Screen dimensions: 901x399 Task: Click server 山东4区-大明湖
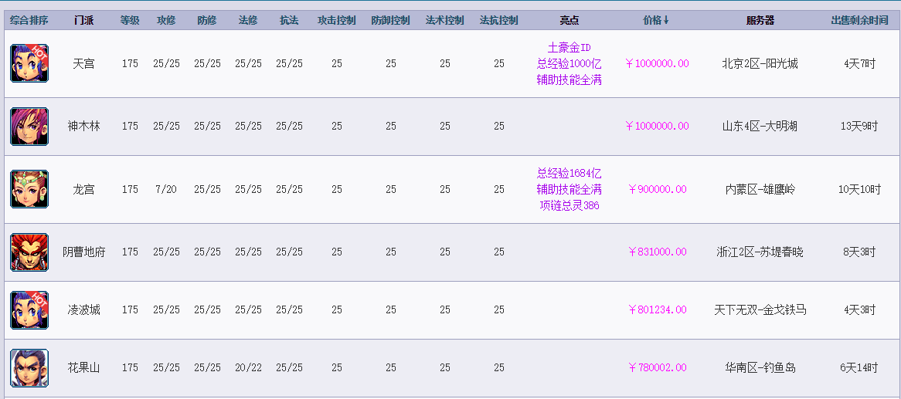click(x=760, y=127)
